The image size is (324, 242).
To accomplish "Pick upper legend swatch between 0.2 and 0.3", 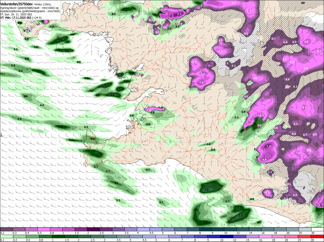I will click(6, 229).
